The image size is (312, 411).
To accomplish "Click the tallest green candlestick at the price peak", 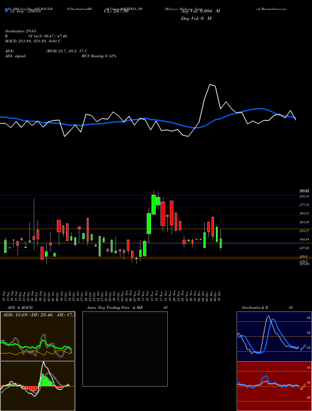I will click(x=154, y=205).
